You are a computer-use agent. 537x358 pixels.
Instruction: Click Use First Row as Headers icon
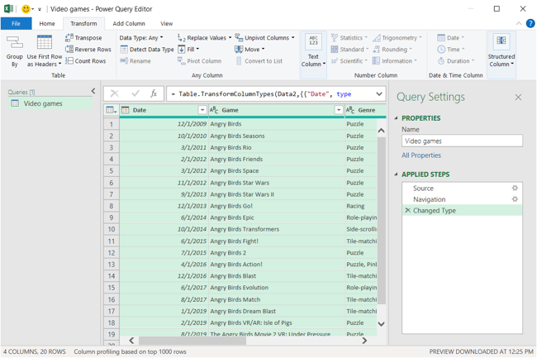click(x=45, y=42)
